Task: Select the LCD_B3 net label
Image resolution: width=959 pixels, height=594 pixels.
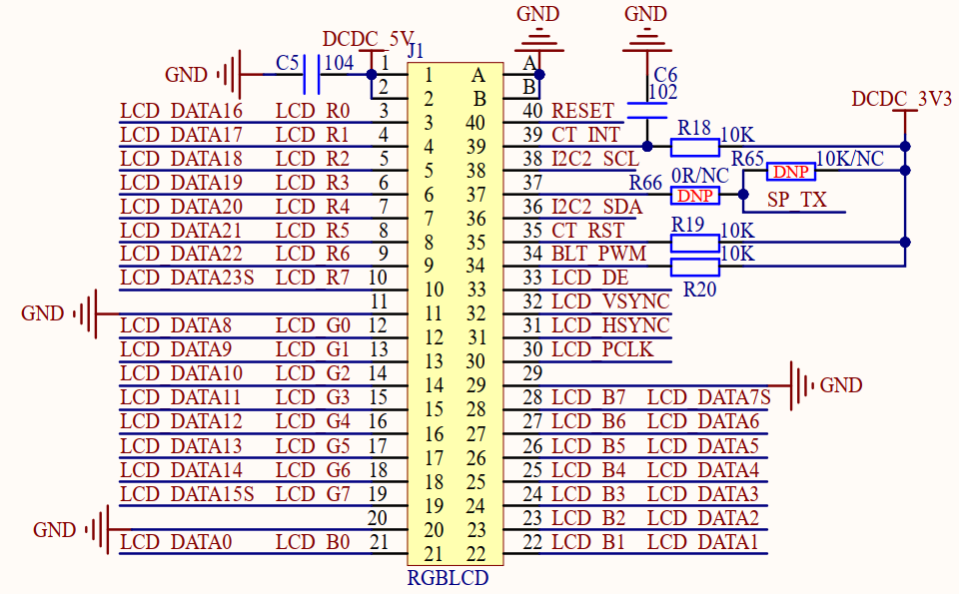Action: 588,494
